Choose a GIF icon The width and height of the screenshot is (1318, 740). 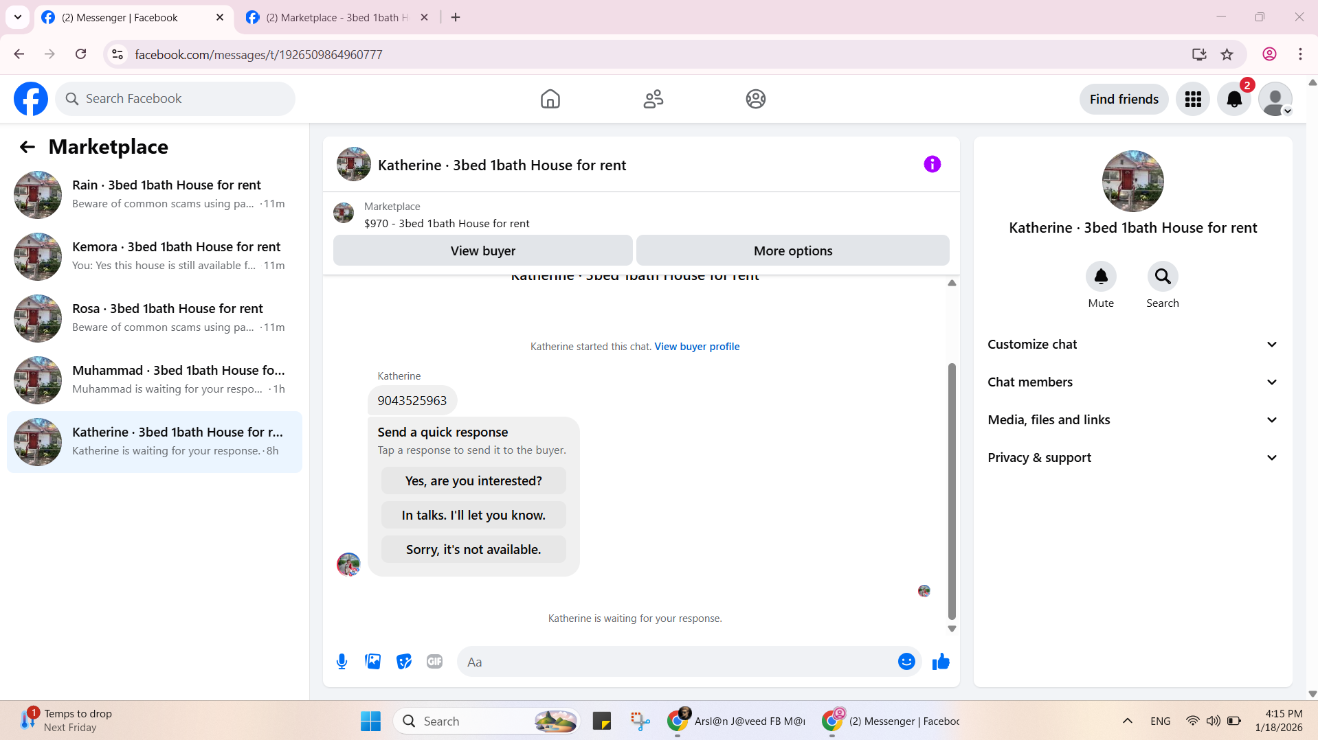click(434, 662)
